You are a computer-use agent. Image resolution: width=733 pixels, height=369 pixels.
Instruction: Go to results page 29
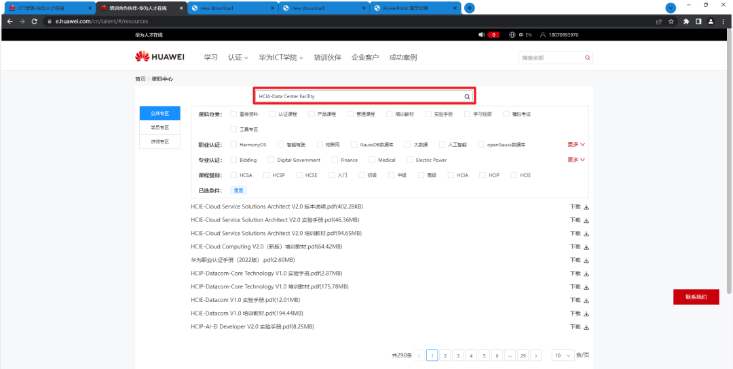(523, 355)
